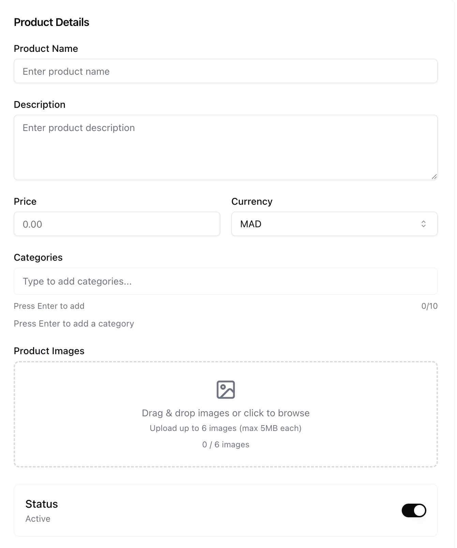
Task: Click the image upload icon
Action: tap(225, 389)
